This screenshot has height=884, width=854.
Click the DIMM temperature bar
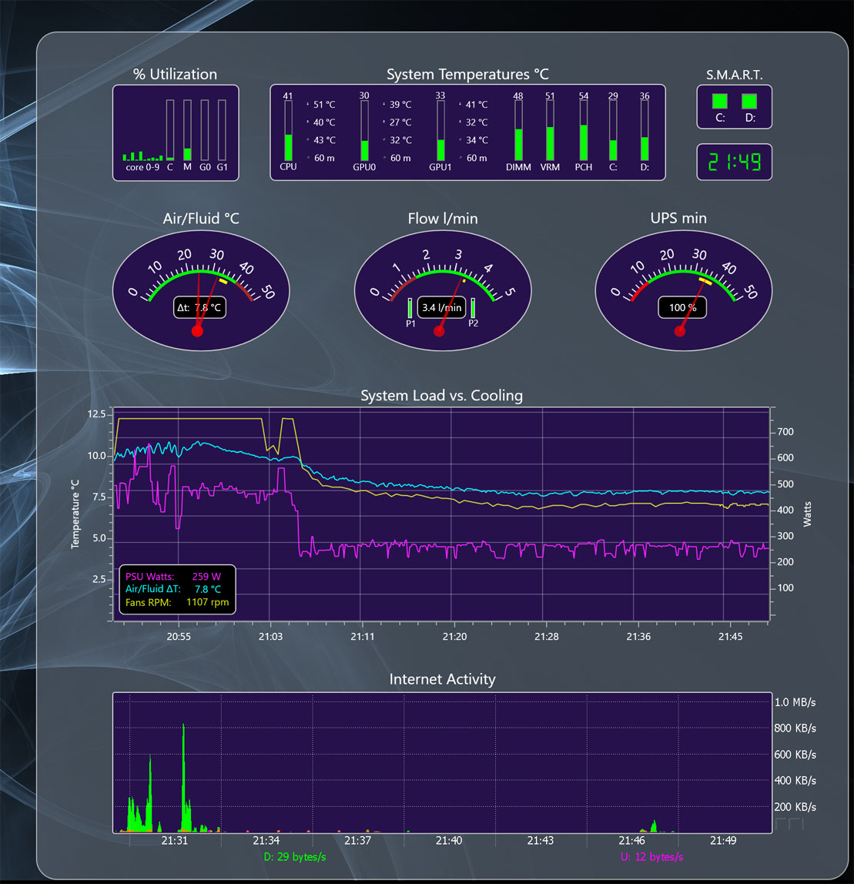click(x=518, y=131)
